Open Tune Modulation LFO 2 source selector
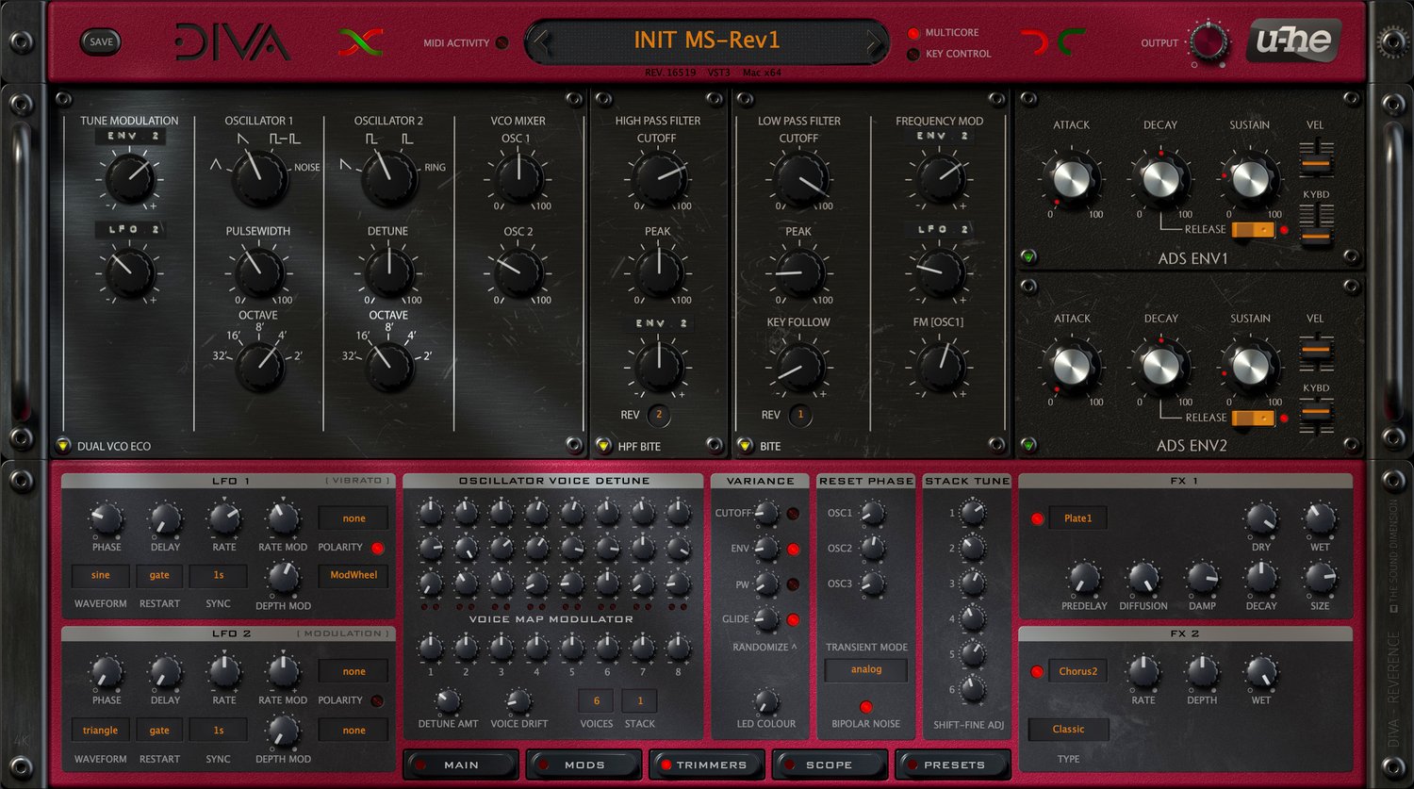Viewport: 1414px width, 789px height. click(x=130, y=229)
